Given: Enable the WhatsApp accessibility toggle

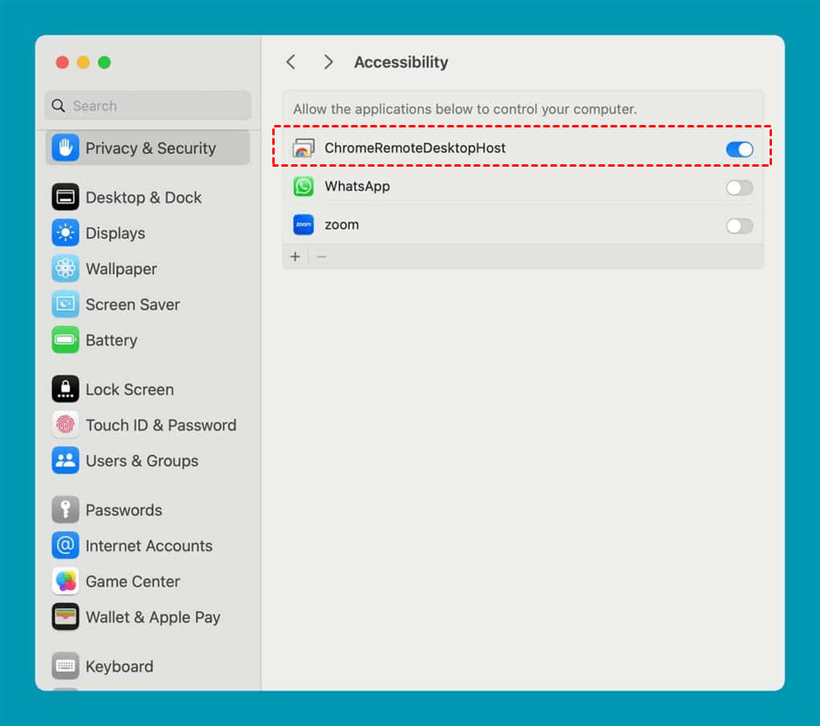Looking at the screenshot, I should point(739,188).
